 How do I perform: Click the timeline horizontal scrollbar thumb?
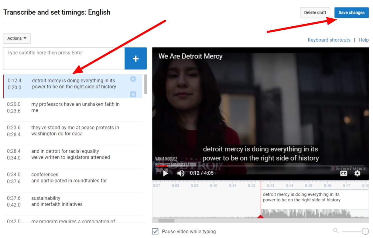166,220
